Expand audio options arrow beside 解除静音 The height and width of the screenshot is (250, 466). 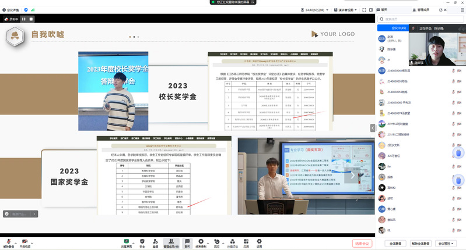click(x=16, y=241)
